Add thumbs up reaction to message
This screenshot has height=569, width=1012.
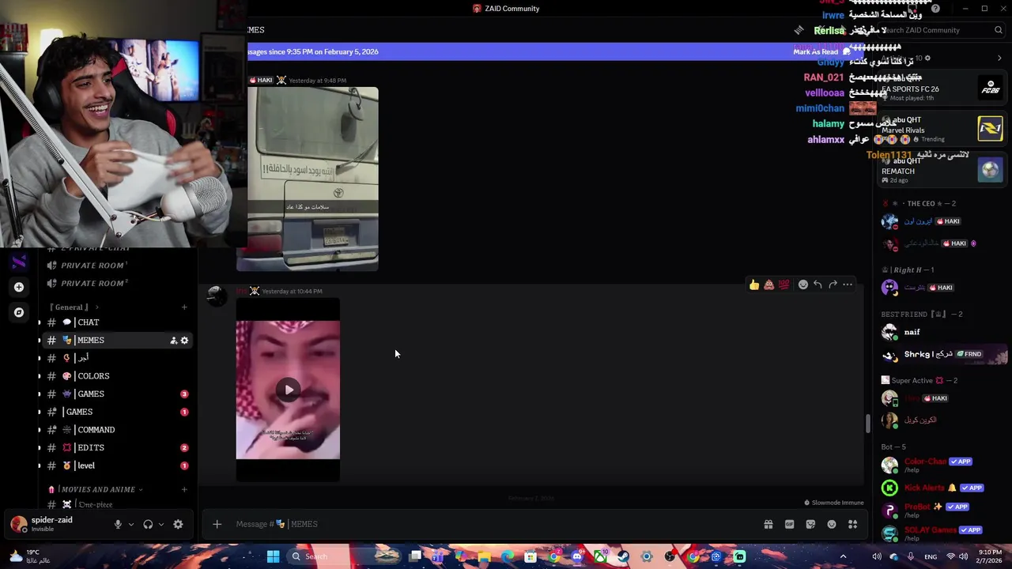(754, 284)
